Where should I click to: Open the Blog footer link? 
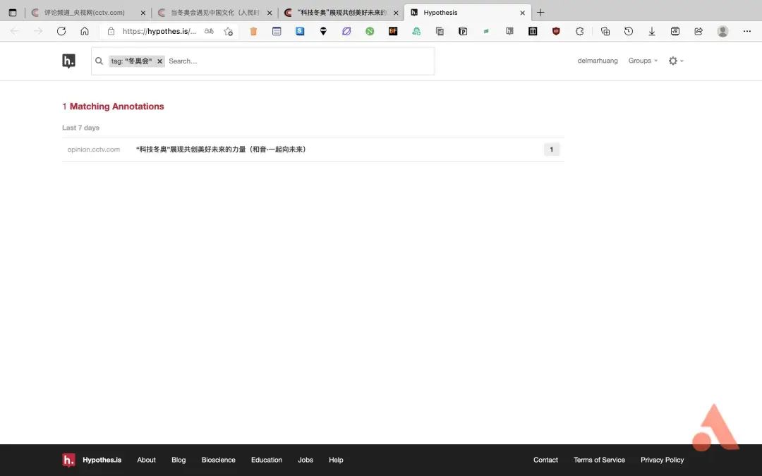[x=179, y=460]
